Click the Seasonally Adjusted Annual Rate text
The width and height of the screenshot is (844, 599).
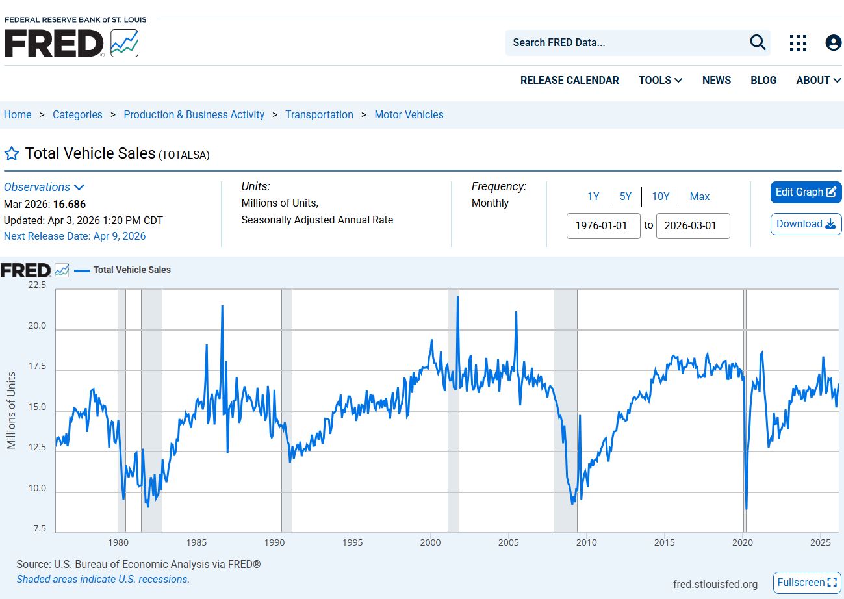[x=317, y=220]
